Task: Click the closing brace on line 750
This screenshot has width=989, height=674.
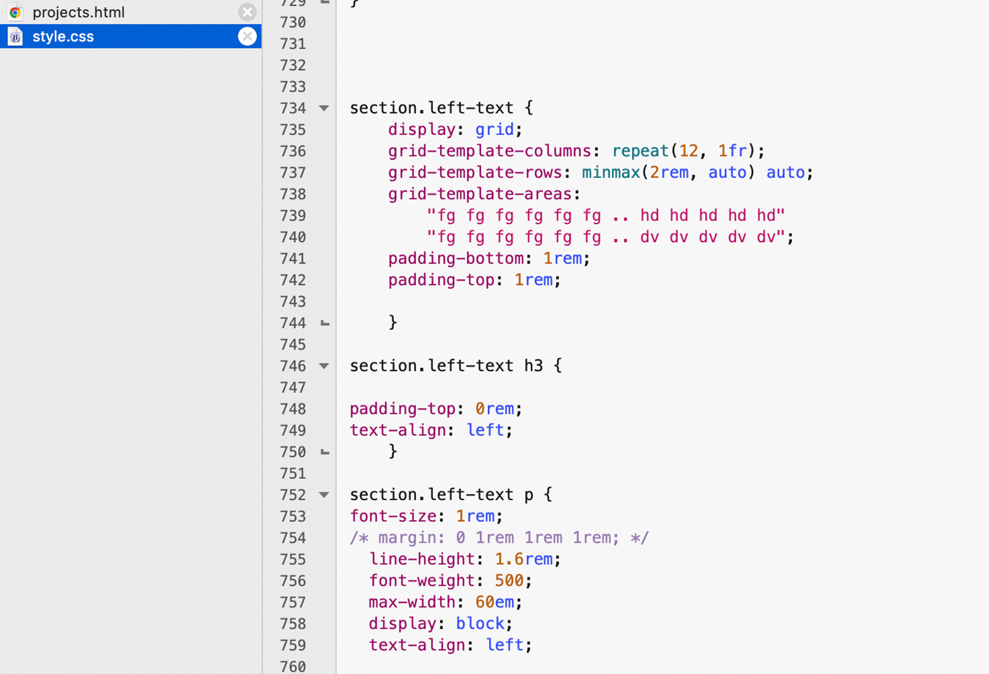Action: tap(392, 452)
